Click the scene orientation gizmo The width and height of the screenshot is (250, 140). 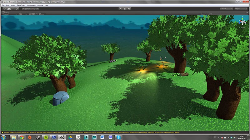pyautogui.click(x=242, y=22)
